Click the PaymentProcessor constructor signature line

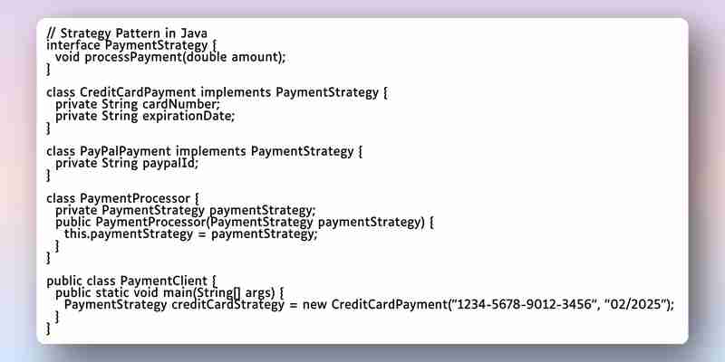pos(245,222)
